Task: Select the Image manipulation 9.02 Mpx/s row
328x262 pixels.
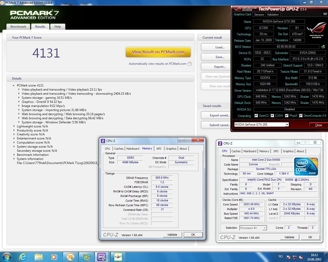Action: click(43, 106)
